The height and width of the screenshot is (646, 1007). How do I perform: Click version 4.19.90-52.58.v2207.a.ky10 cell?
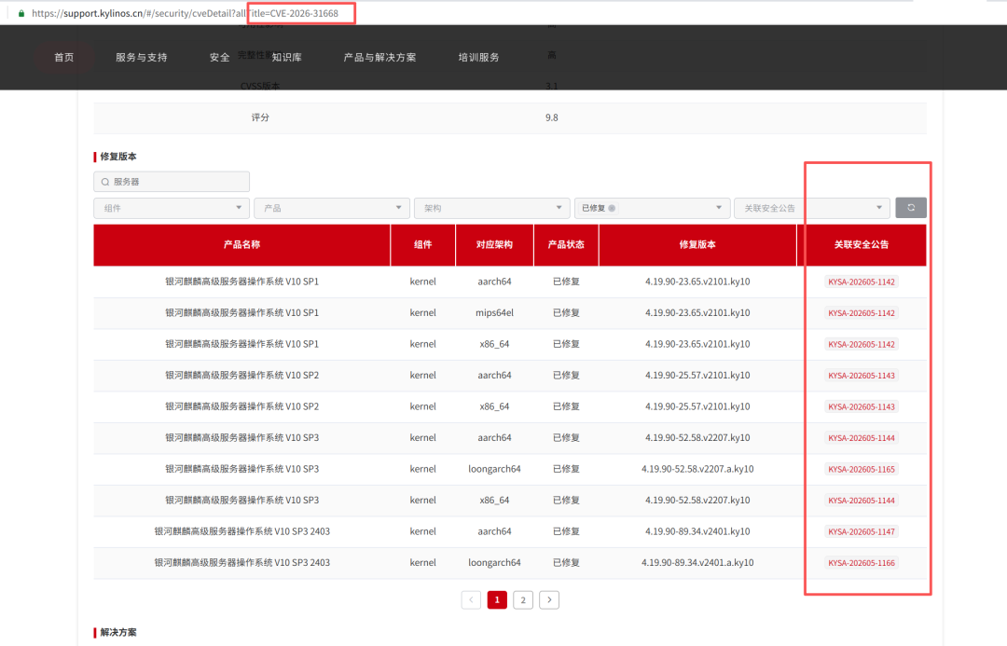pyautogui.click(x=697, y=469)
